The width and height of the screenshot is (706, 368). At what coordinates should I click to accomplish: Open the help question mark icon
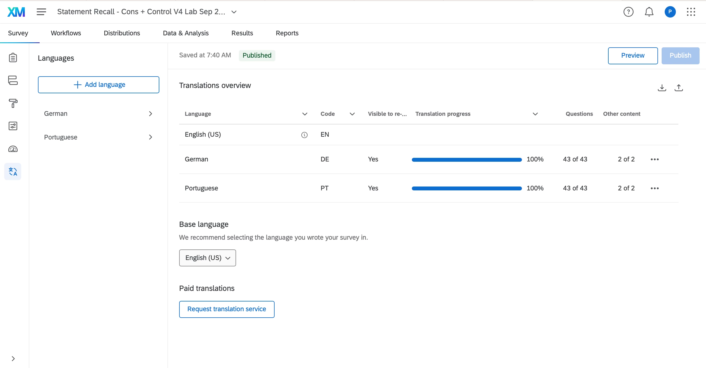tap(628, 12)
